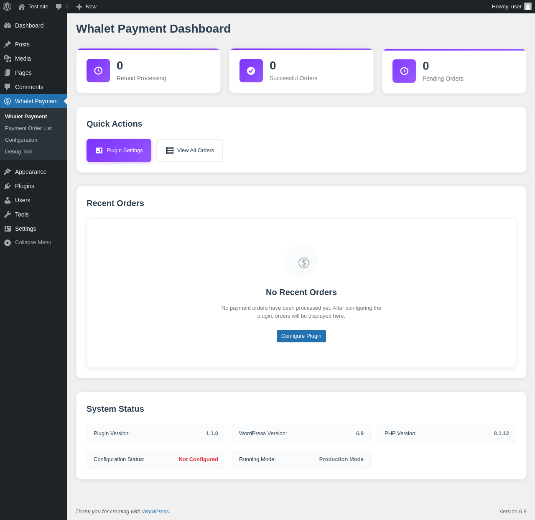Click the Plugin Version value 1.1.0
Viewport: 535px width, 520px height.
[212, 433]
